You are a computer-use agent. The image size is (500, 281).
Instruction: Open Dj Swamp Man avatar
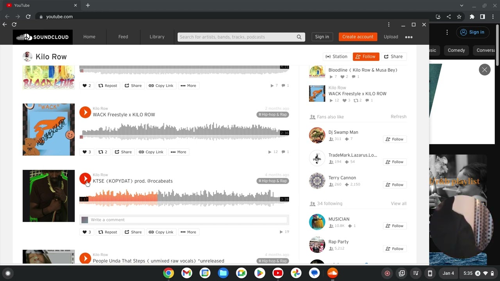317,135
